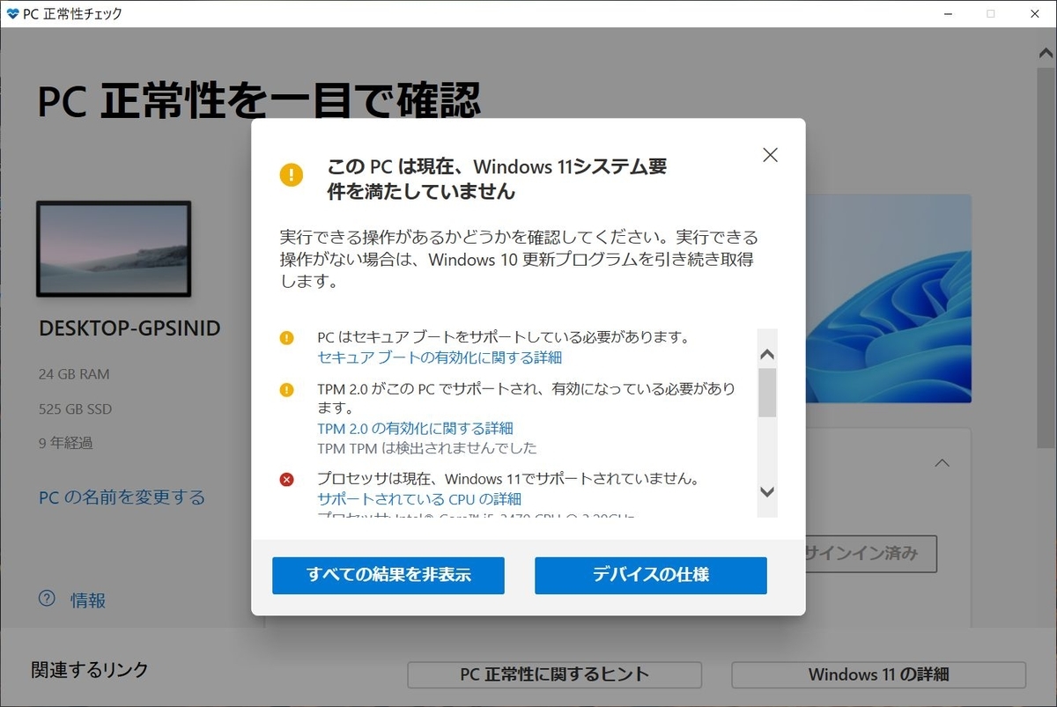Click the Windows 11 bloom wallpaper image

888,298
